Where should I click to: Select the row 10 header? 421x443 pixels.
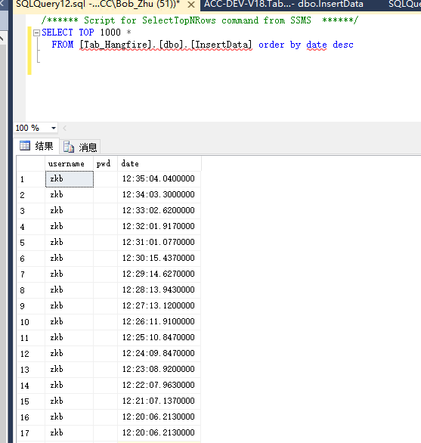point(31,321)
